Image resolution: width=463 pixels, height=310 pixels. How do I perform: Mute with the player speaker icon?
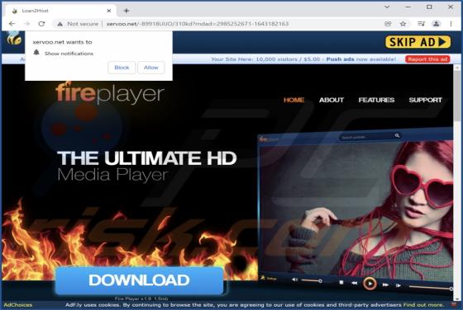click(x=294, y=279)
